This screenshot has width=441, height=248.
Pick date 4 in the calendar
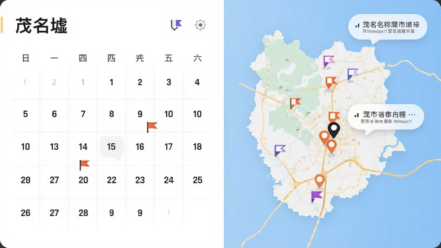(x=197, y=82)
